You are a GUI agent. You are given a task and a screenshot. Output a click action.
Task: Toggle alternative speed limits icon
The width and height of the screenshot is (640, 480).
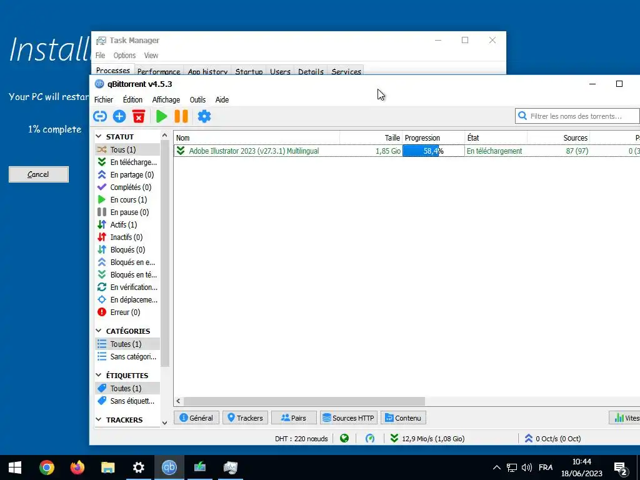point(370,438)
